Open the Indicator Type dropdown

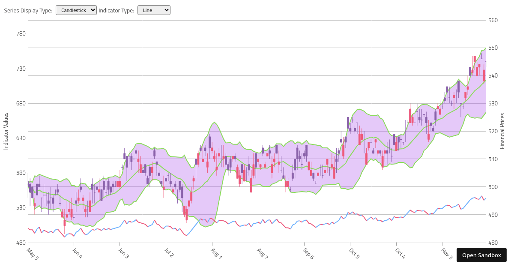(153, 10)
